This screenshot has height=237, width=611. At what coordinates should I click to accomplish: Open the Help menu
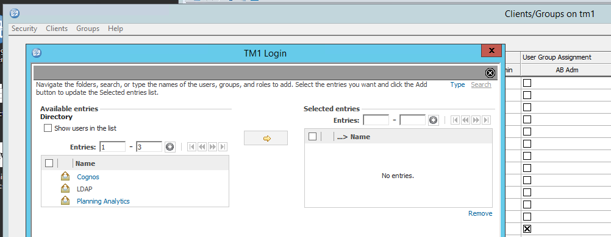coord(115,29)
